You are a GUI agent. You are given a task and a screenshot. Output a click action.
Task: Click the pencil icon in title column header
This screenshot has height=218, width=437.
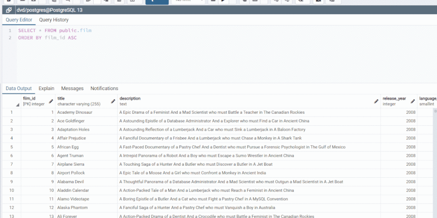(x=113, y=101)
